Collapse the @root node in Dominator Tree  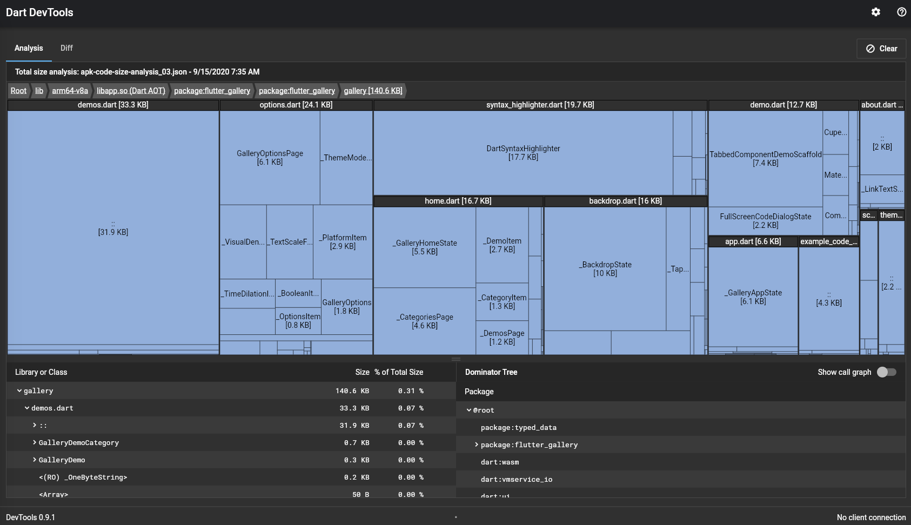pyautogui.click(x=469, y=410)
